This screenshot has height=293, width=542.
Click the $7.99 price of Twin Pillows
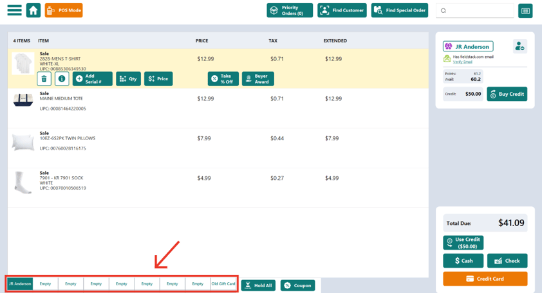tap(204, 138)
